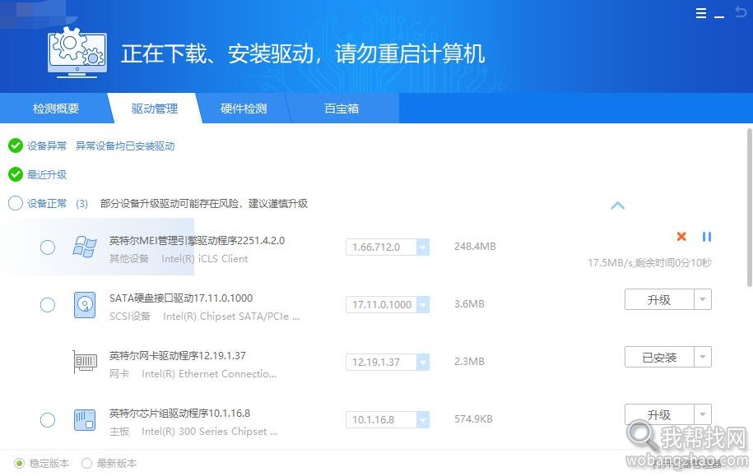The width and height of the screenshot is (753, 476).
Task: Click the 3.6MB size value
Action: click(x=469, y=304)
